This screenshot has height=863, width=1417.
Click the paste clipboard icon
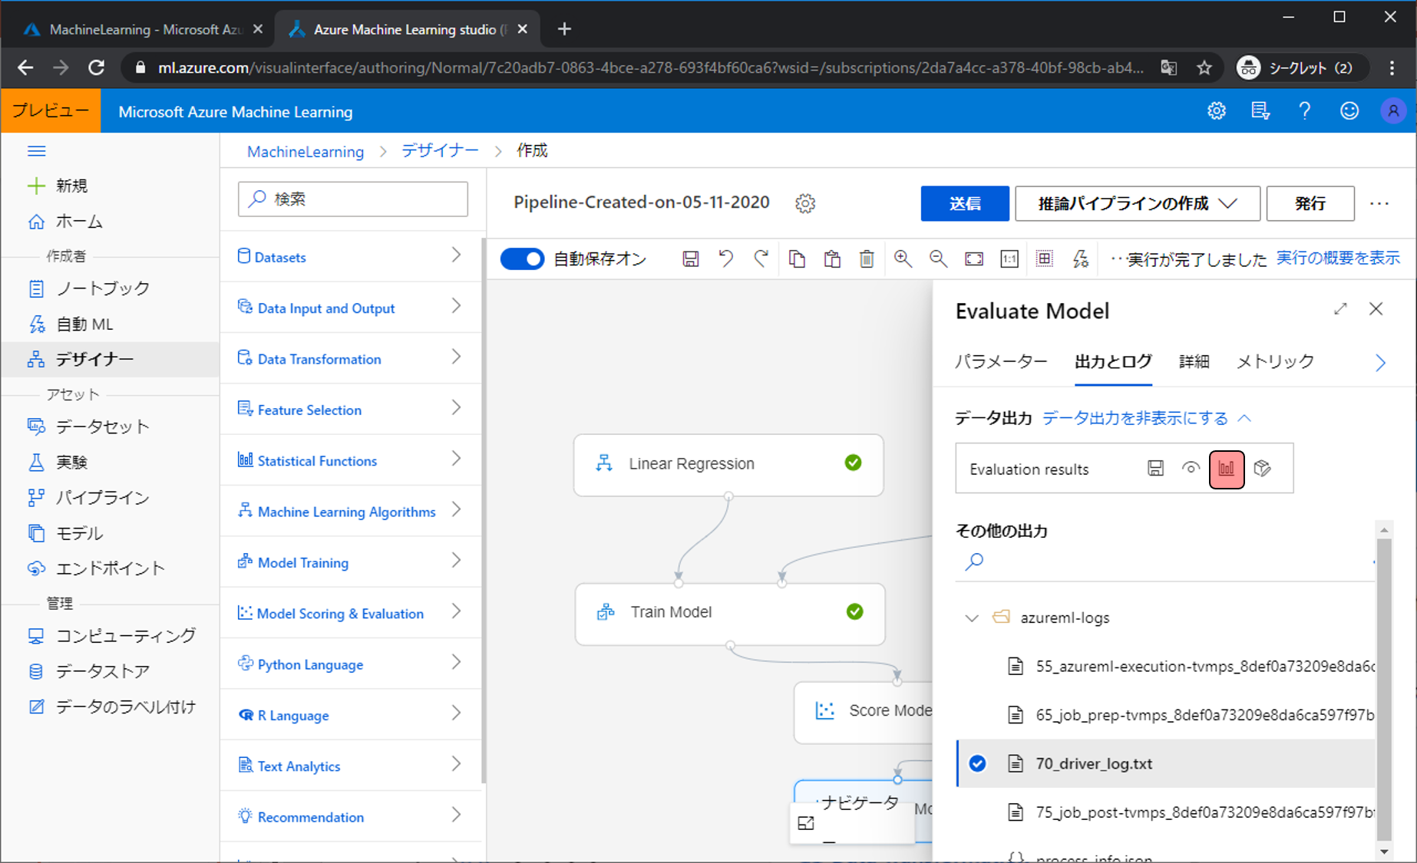[832, 259]
